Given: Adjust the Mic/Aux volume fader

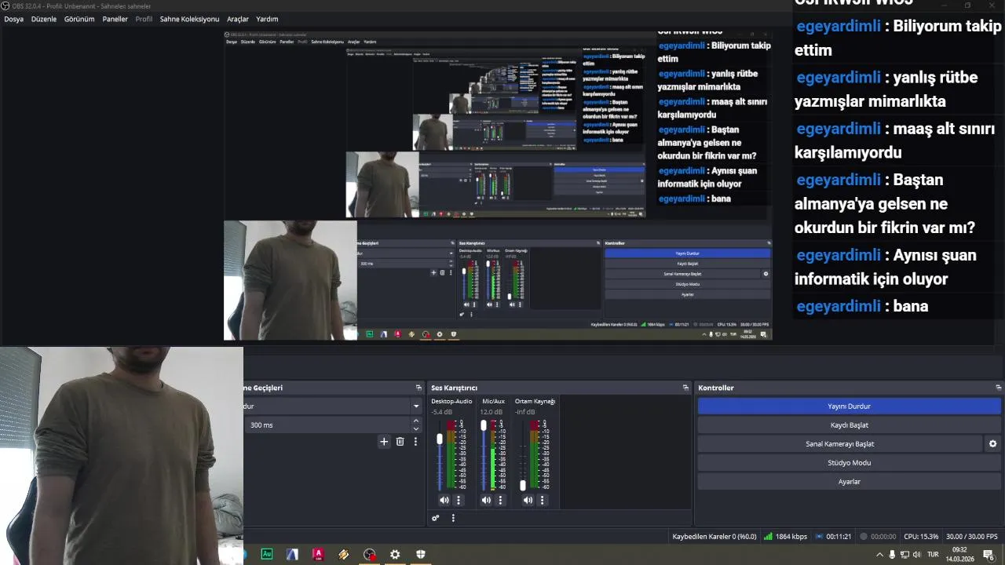Looking at the screenshot, I should pos(484,425).
